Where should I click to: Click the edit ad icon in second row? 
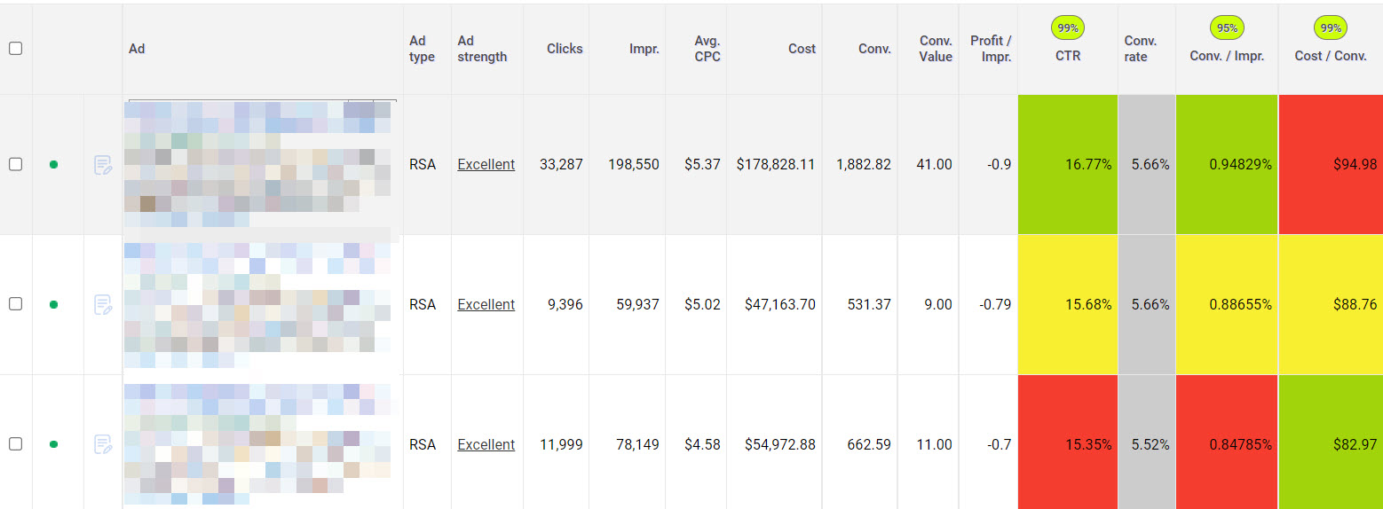103,305
